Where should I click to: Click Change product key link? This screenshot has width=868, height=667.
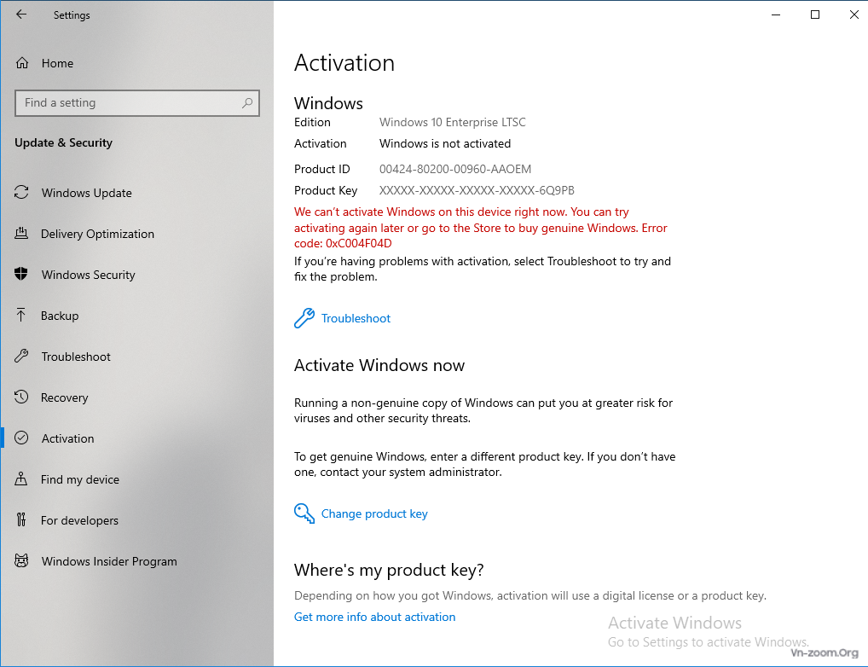point(374,514)
